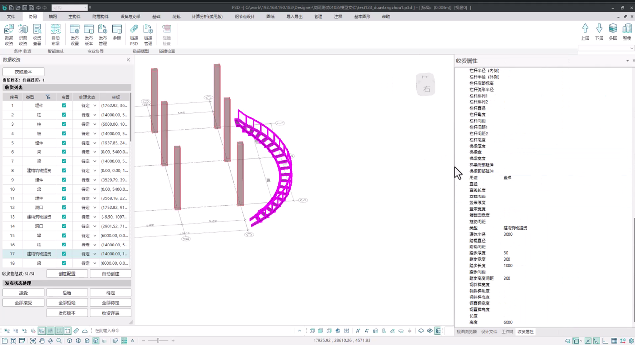Switch to the 视图浏览器 bottom tab
This screenshot has width=635, height=345.
pyautogui.click(x=466, y=332)
